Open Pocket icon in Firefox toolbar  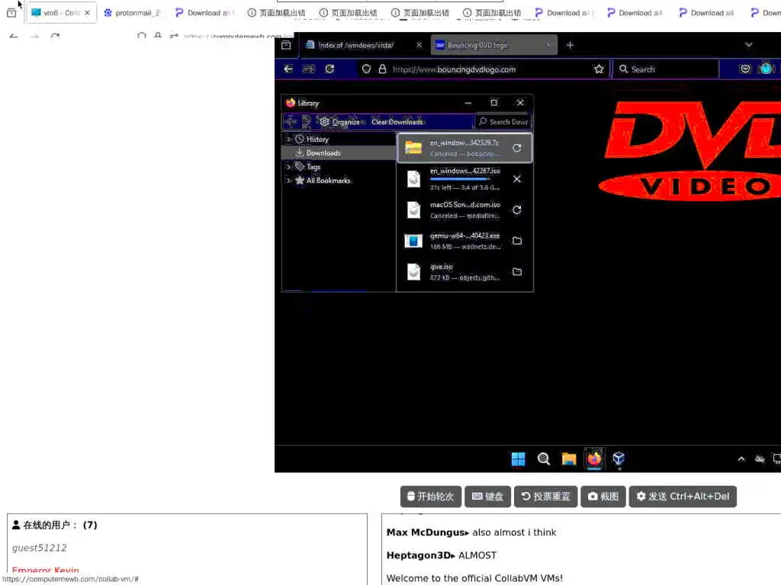745,69
